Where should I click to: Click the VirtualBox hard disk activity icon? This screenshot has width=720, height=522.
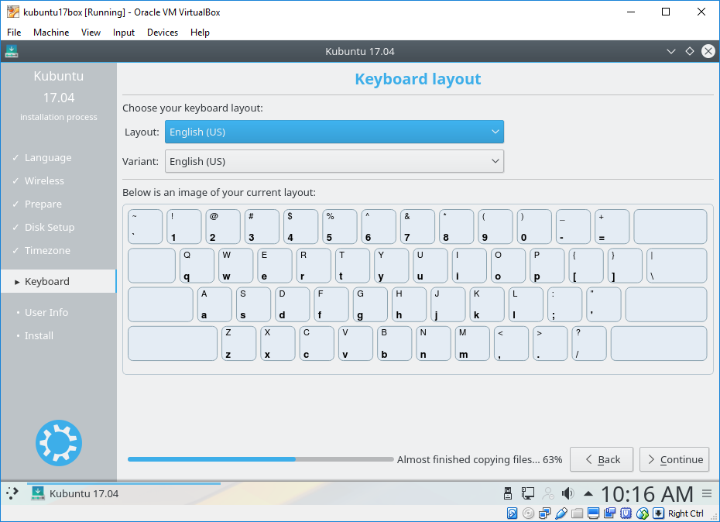pos(512,513)
